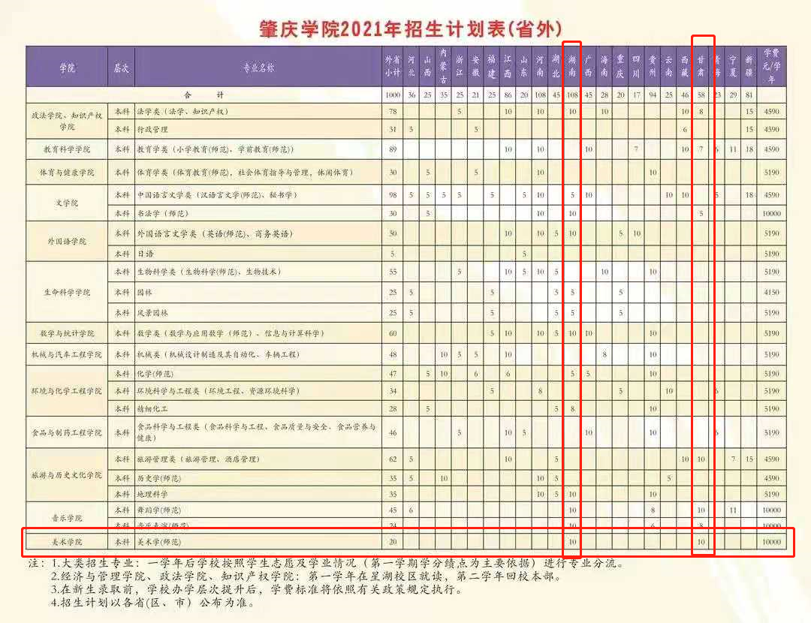This screenshot has width=811, height=623.
Task: Select the 学院 column header
Action: (x=68, y=67)
